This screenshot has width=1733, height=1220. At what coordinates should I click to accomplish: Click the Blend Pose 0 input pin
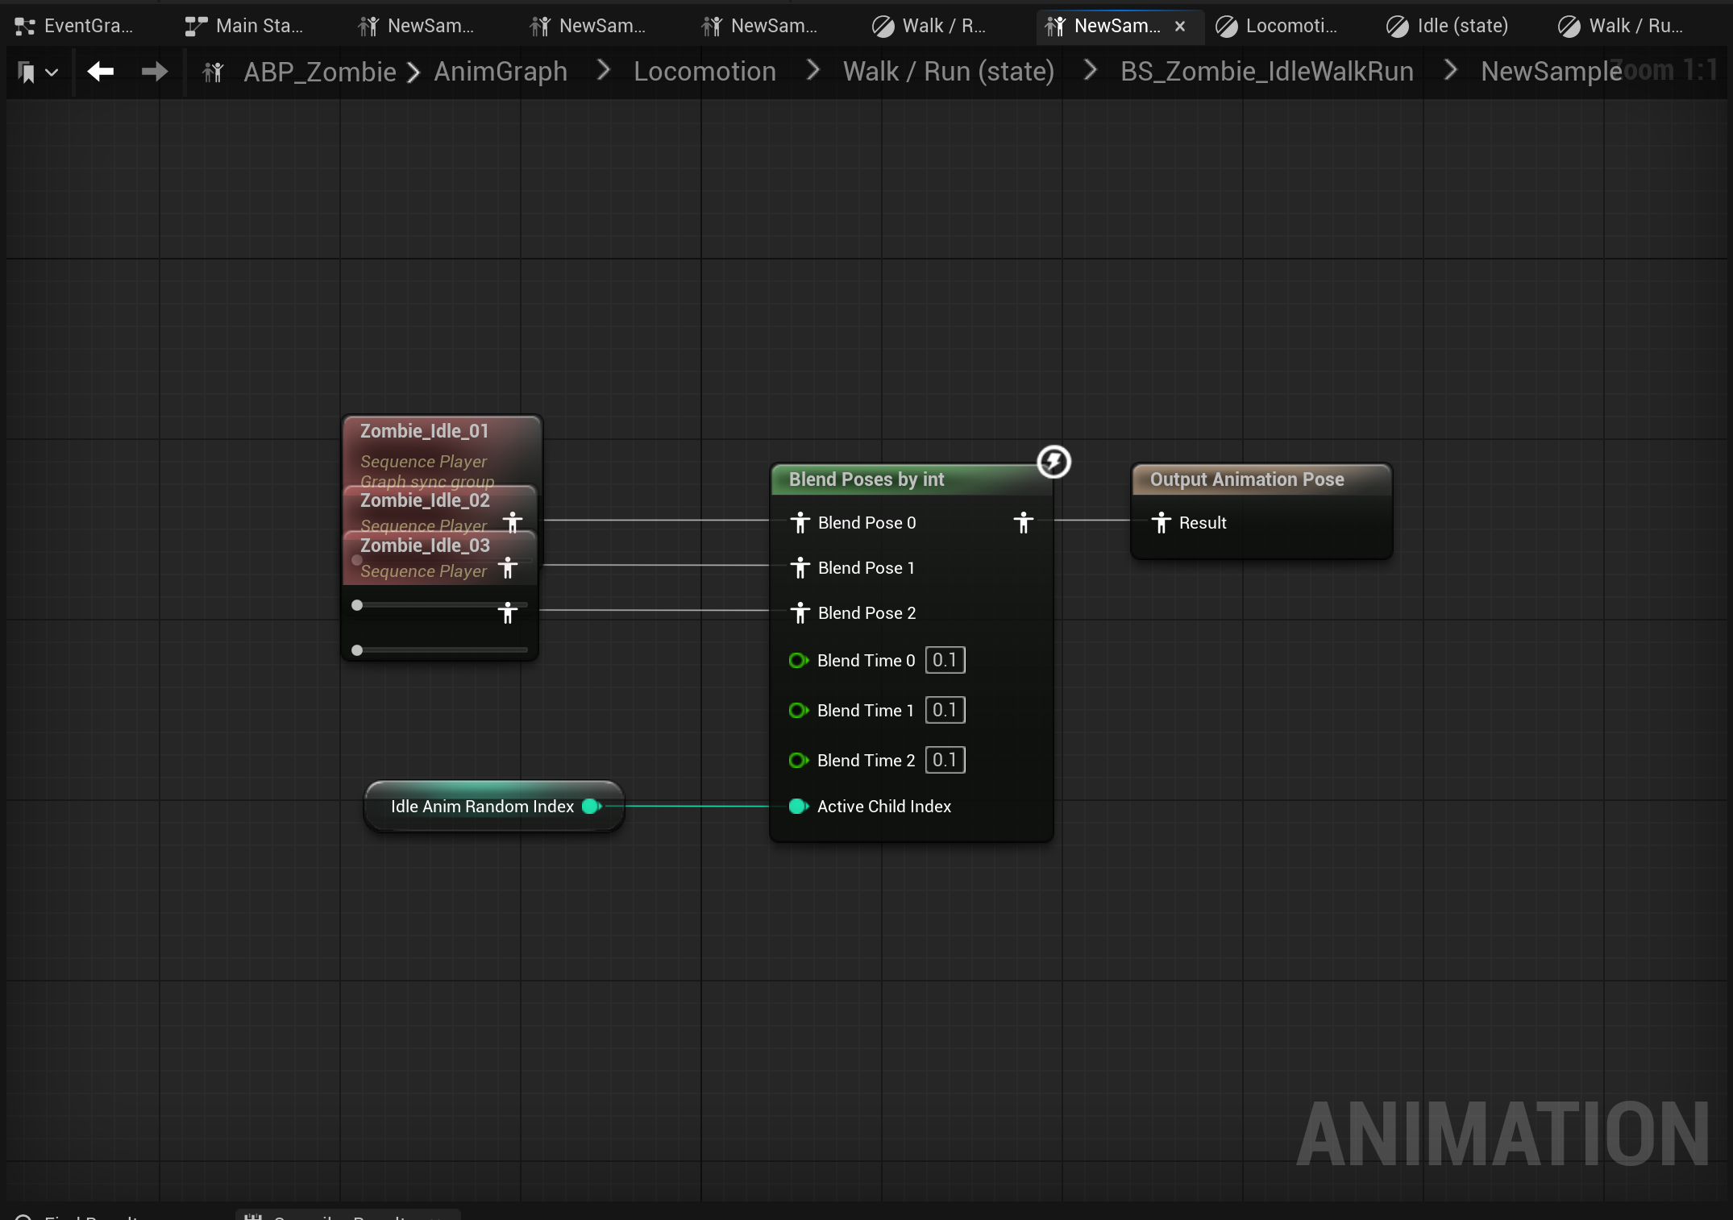pos(800,523)
